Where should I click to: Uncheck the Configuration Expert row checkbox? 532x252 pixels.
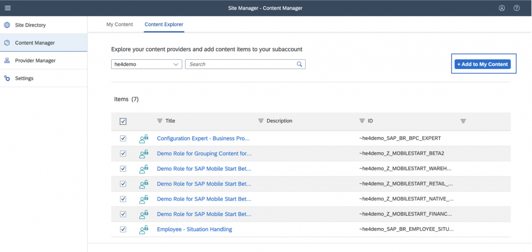click(123, 138)
